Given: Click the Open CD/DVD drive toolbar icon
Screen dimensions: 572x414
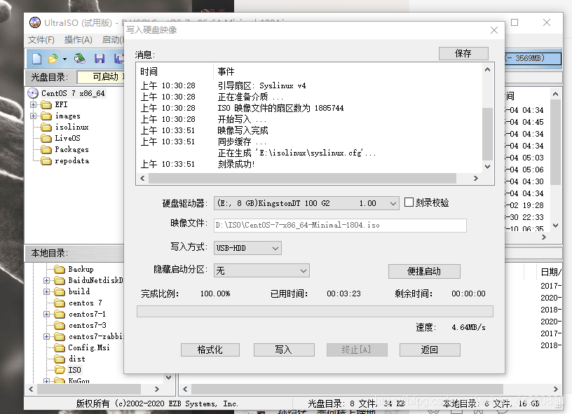Looking at the screenshot, I should [79, 58].
